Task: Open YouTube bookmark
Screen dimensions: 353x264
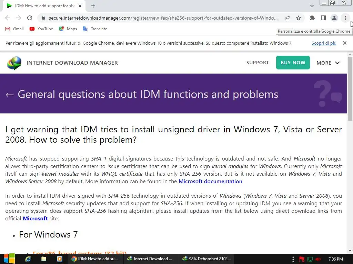Action: coord(41,29)
